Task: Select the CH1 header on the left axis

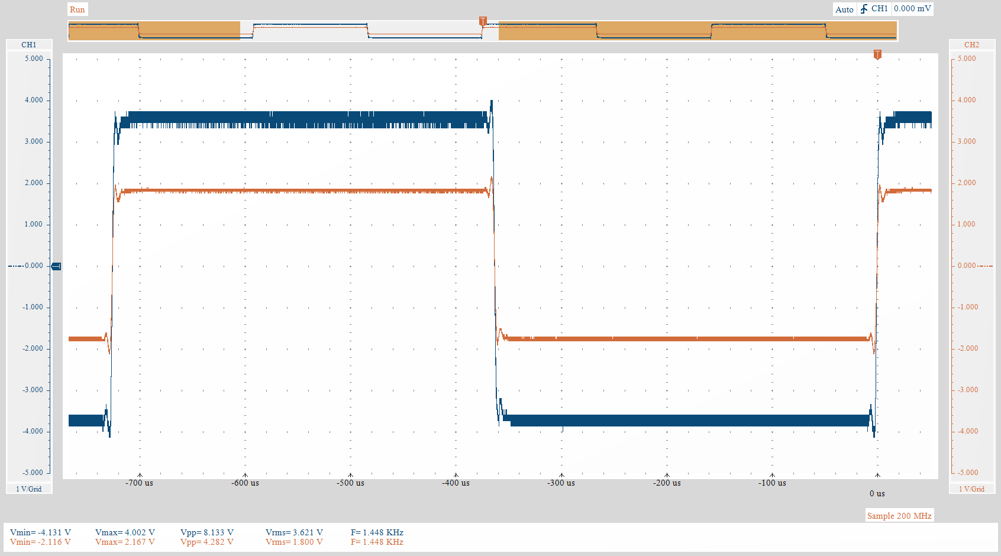Action: tap(29, 45)
